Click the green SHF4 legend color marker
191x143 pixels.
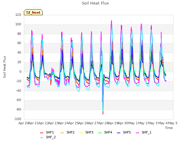(x=100, y=133)
